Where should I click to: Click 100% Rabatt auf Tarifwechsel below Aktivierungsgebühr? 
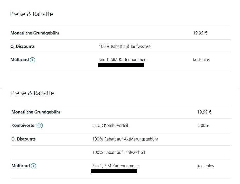click(x=119, y=152)
